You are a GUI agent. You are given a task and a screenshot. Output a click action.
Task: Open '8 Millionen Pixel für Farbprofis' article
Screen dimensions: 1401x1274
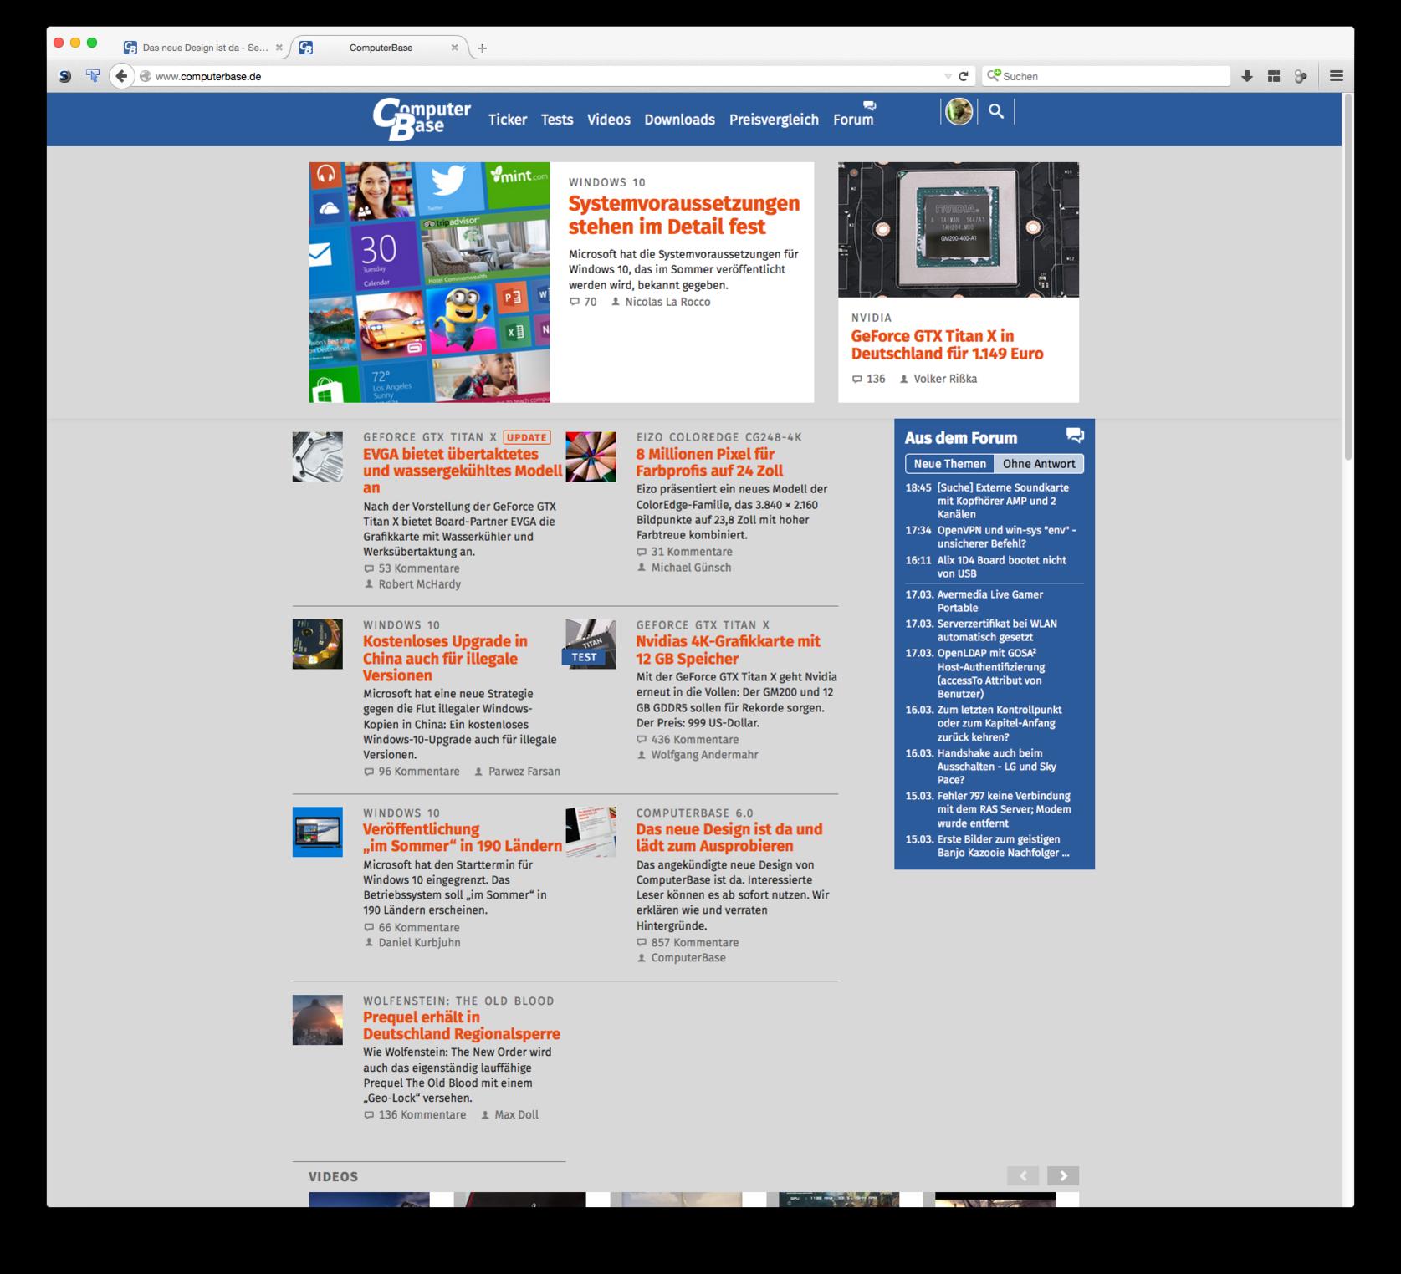(709, 462)
